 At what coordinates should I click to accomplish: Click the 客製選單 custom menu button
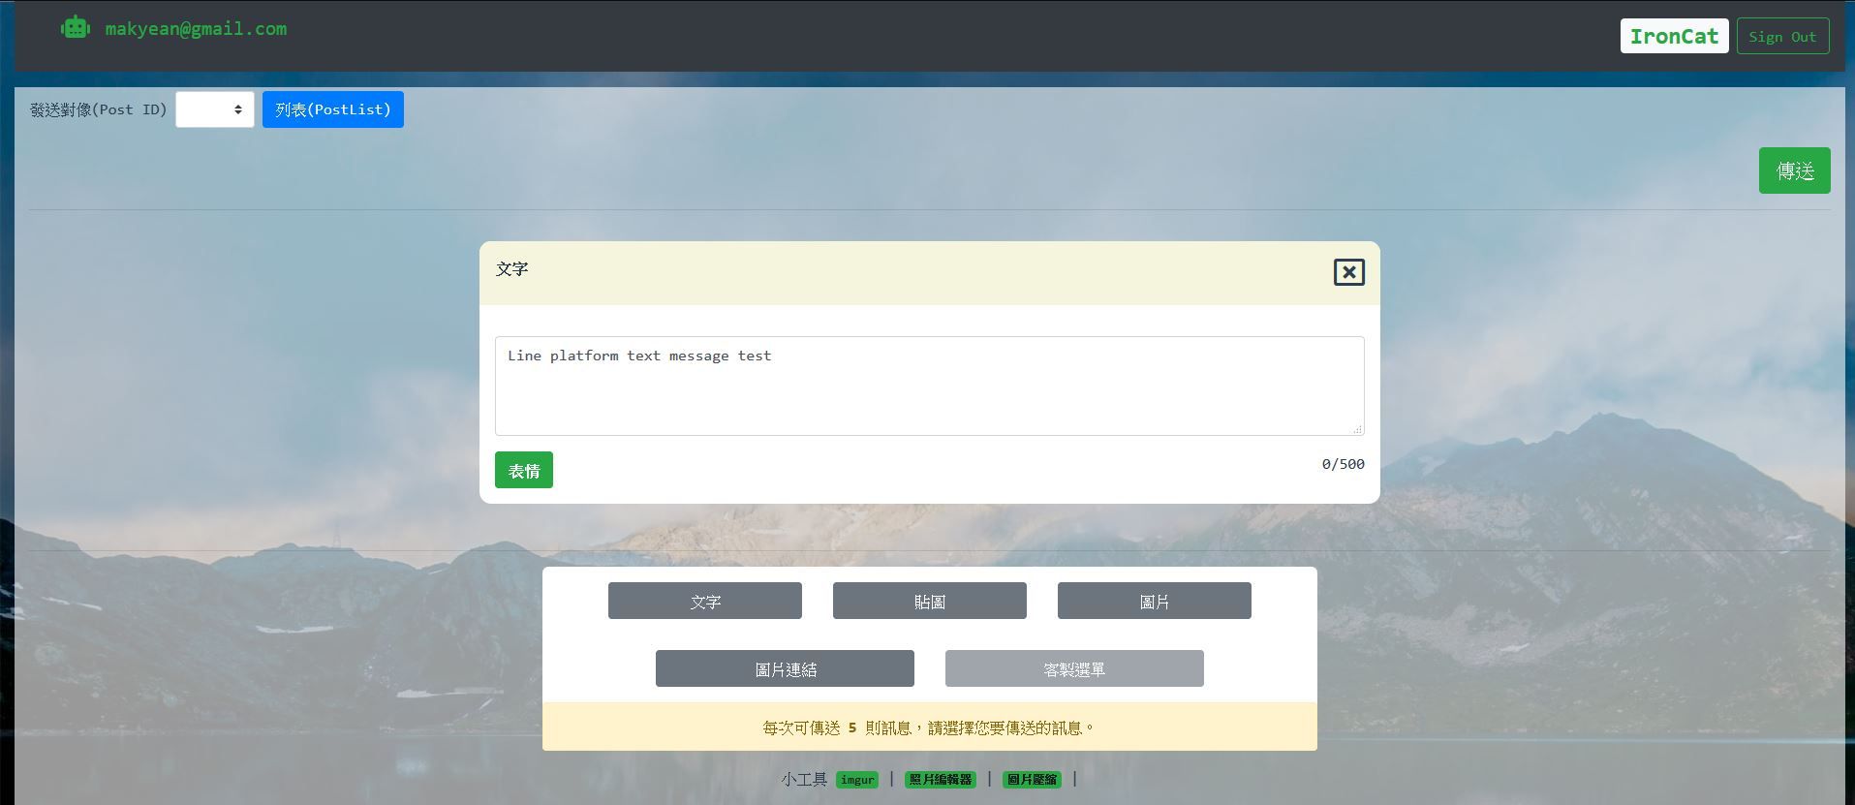(1074, 668)
